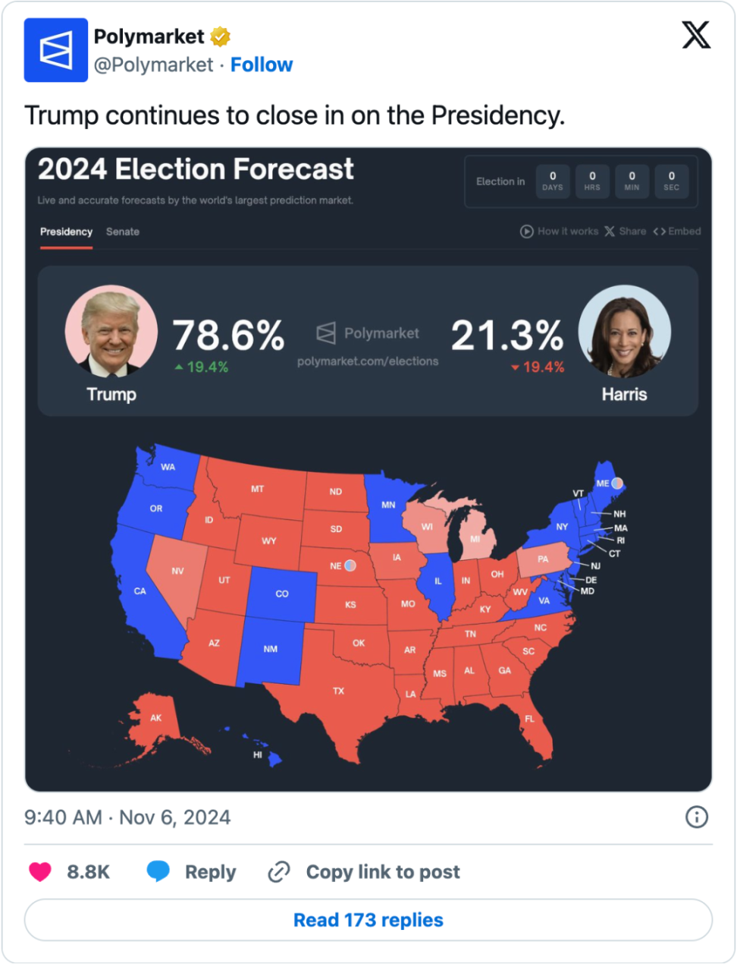This screenshot has width=737, height=964.
Task: Click the Embed code brackets icon
Action: pyautogui.click(x=660, y=232)
